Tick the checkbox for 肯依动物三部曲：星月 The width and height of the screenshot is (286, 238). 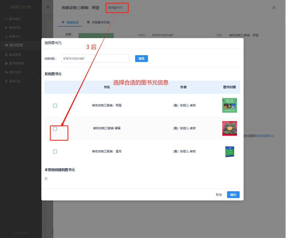[x=55, y=152]
